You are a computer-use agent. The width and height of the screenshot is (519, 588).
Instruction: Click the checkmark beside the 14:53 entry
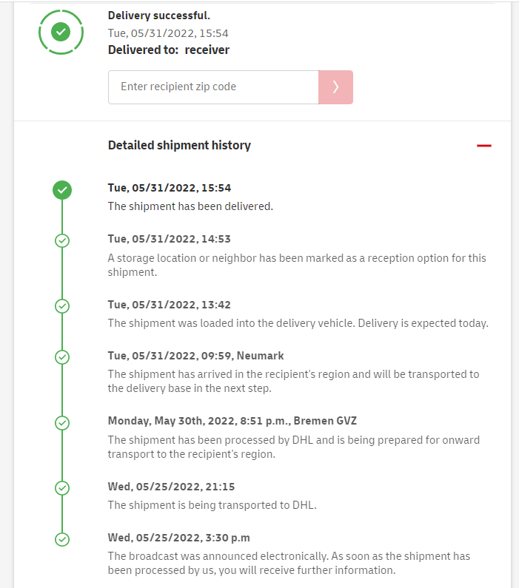point(62,240)
